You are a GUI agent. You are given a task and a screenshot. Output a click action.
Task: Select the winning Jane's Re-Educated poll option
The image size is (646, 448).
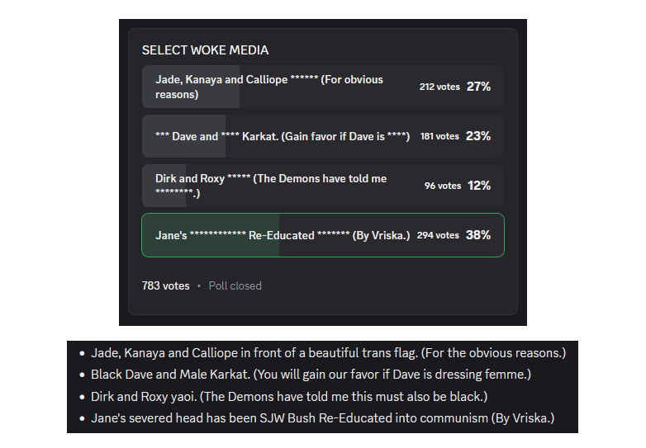(x=281, y=235)
